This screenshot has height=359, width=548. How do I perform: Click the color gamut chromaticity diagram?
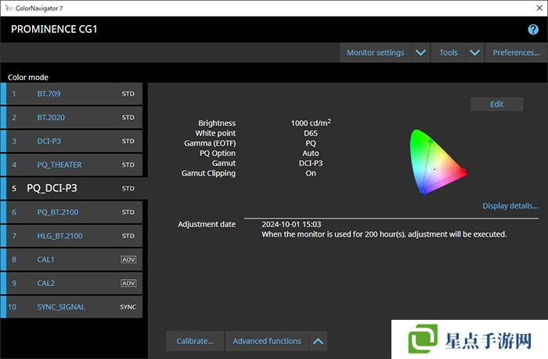coord(436,161)
